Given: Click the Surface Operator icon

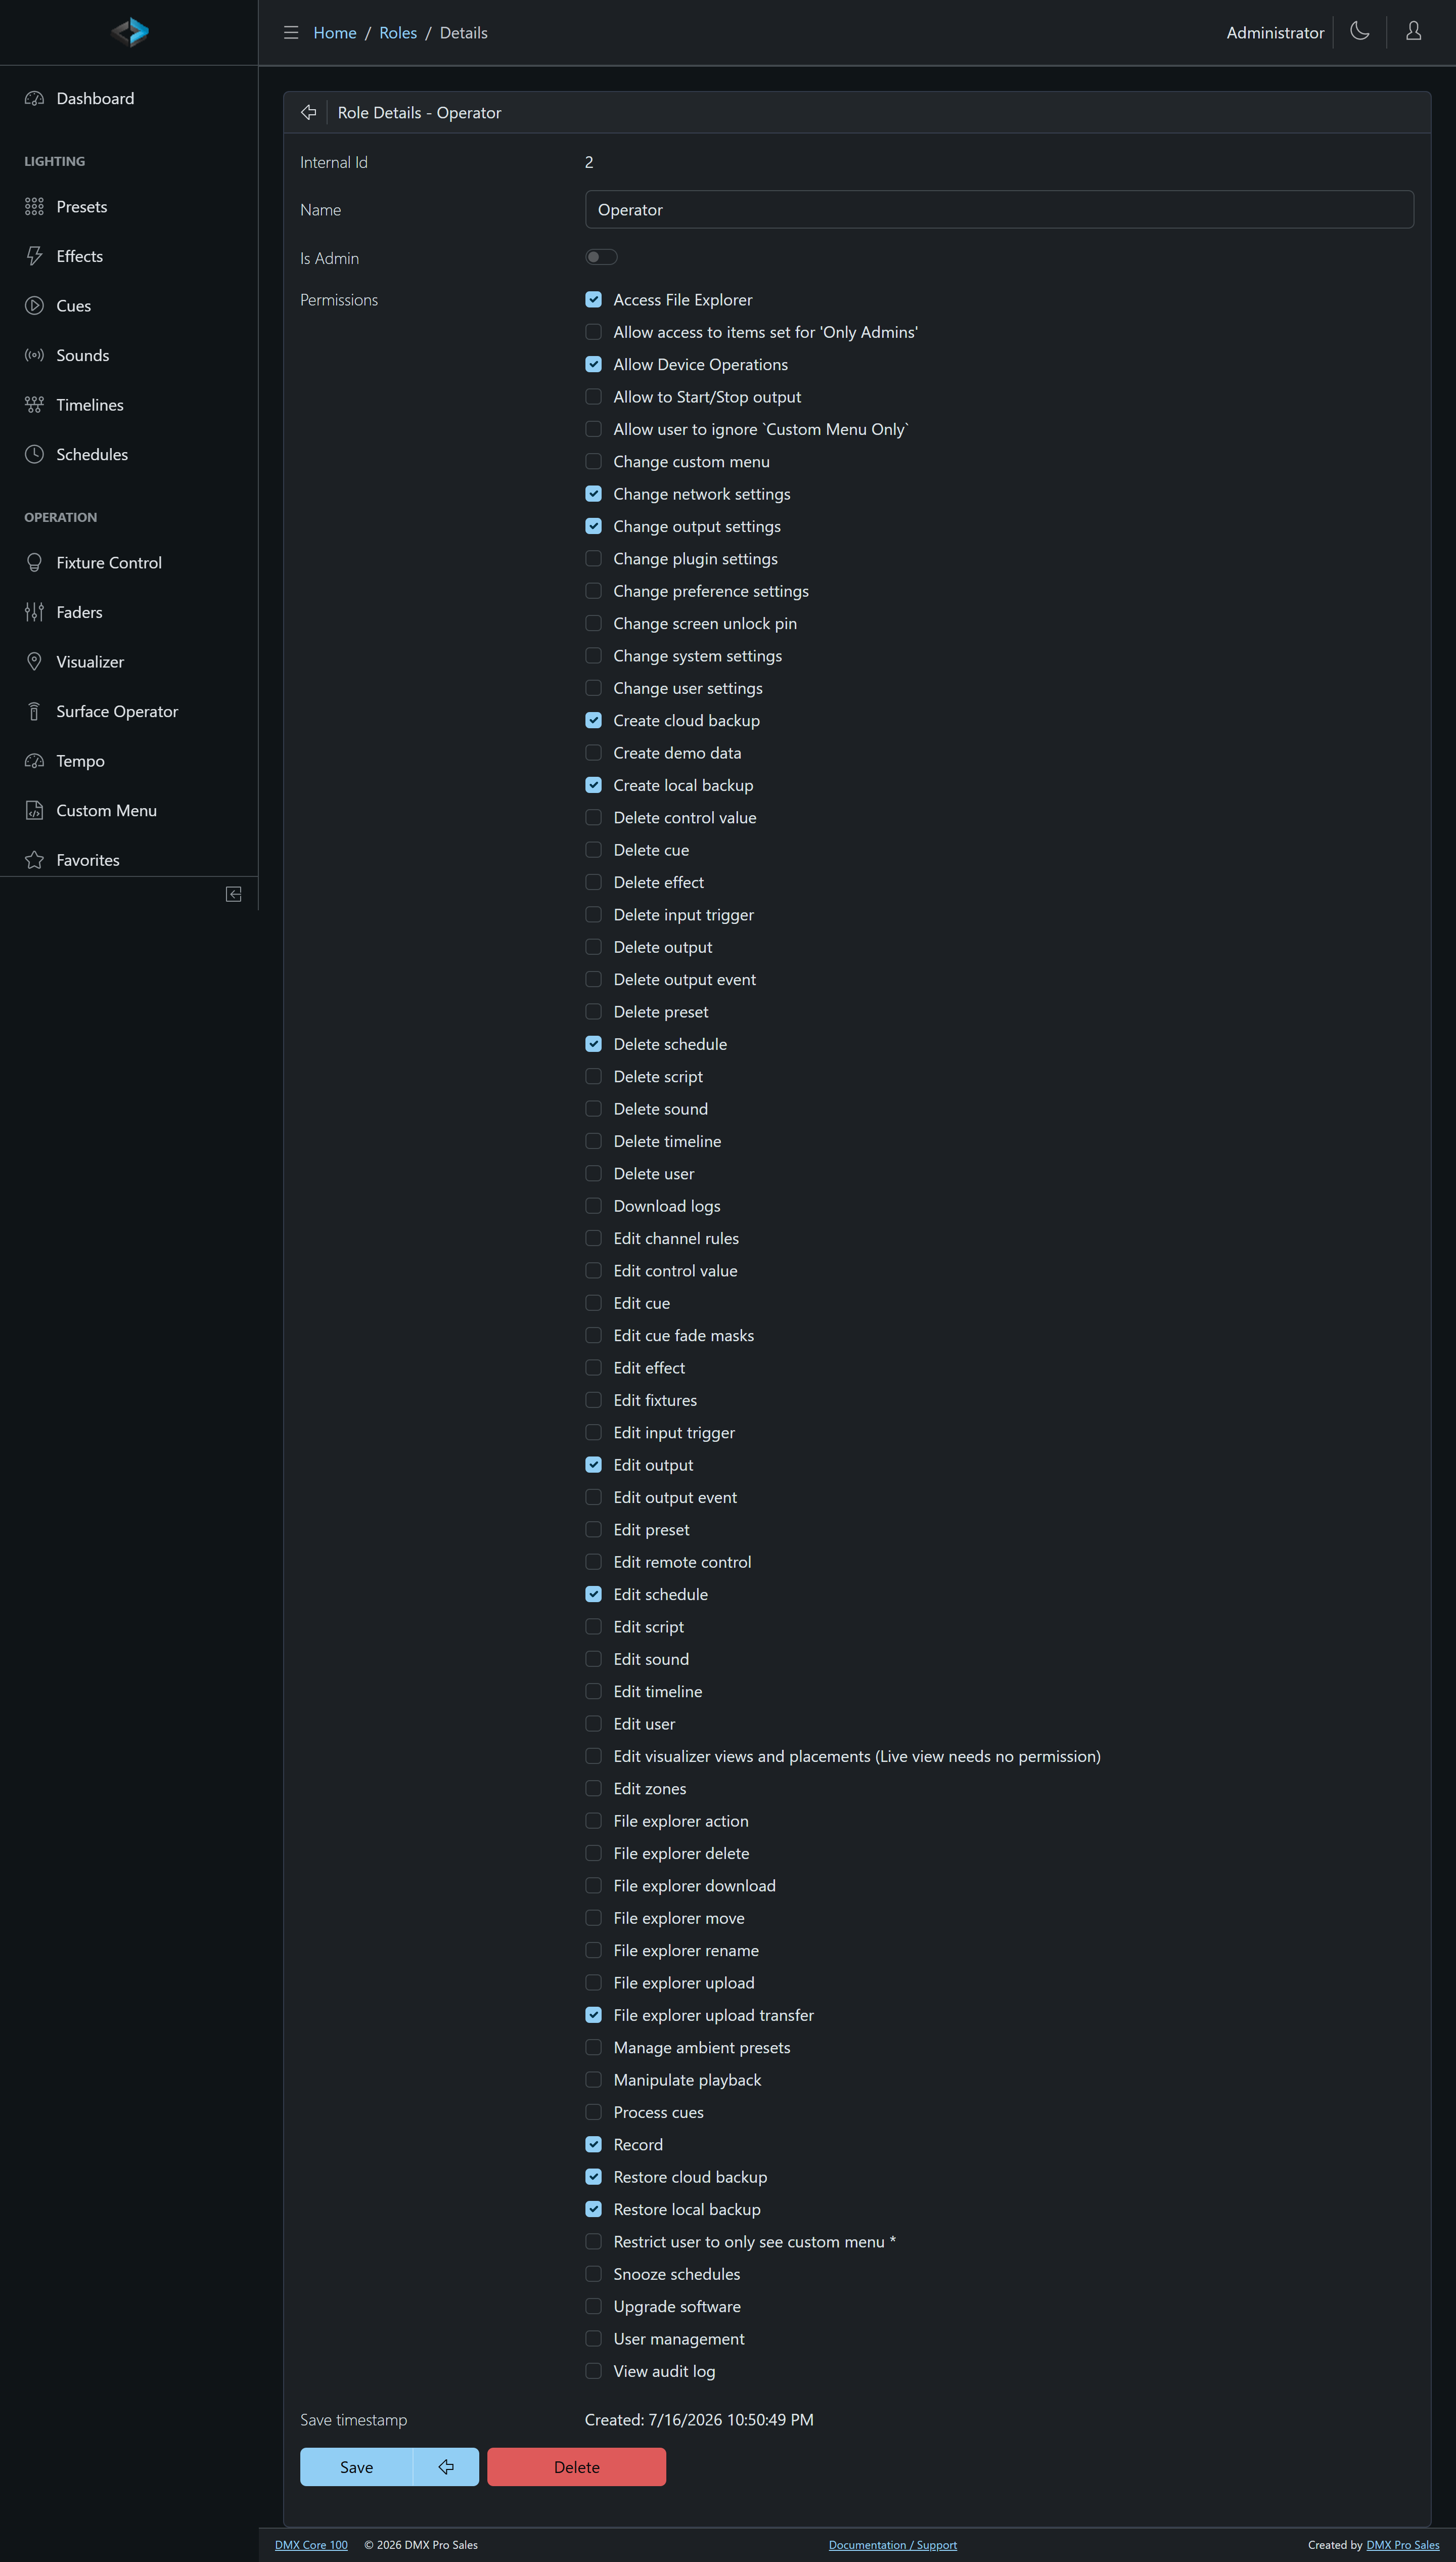Looking at the screenshot, I should pyautogui.click(x=34, y=711).
